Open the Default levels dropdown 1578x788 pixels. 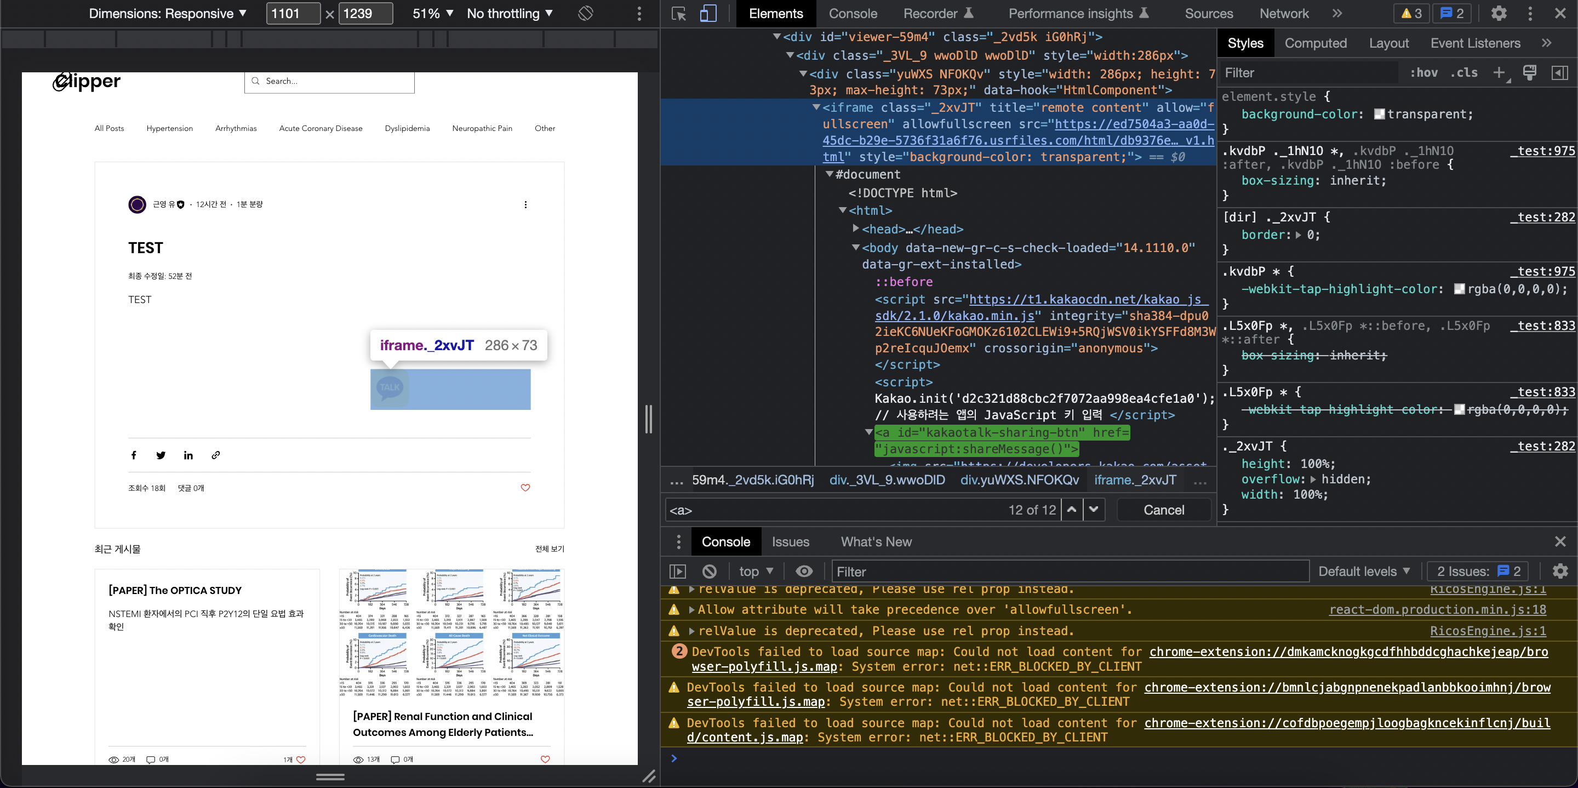coord(1364,571)
